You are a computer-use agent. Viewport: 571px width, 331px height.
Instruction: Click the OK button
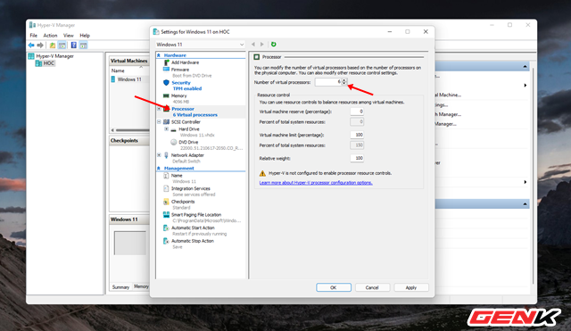tap(334, 287)
